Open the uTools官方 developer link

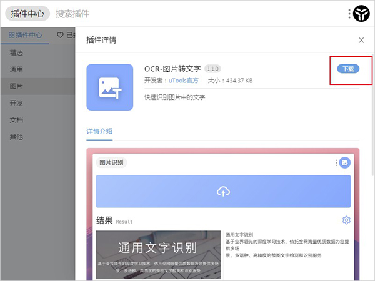click(x=185, y=81)
